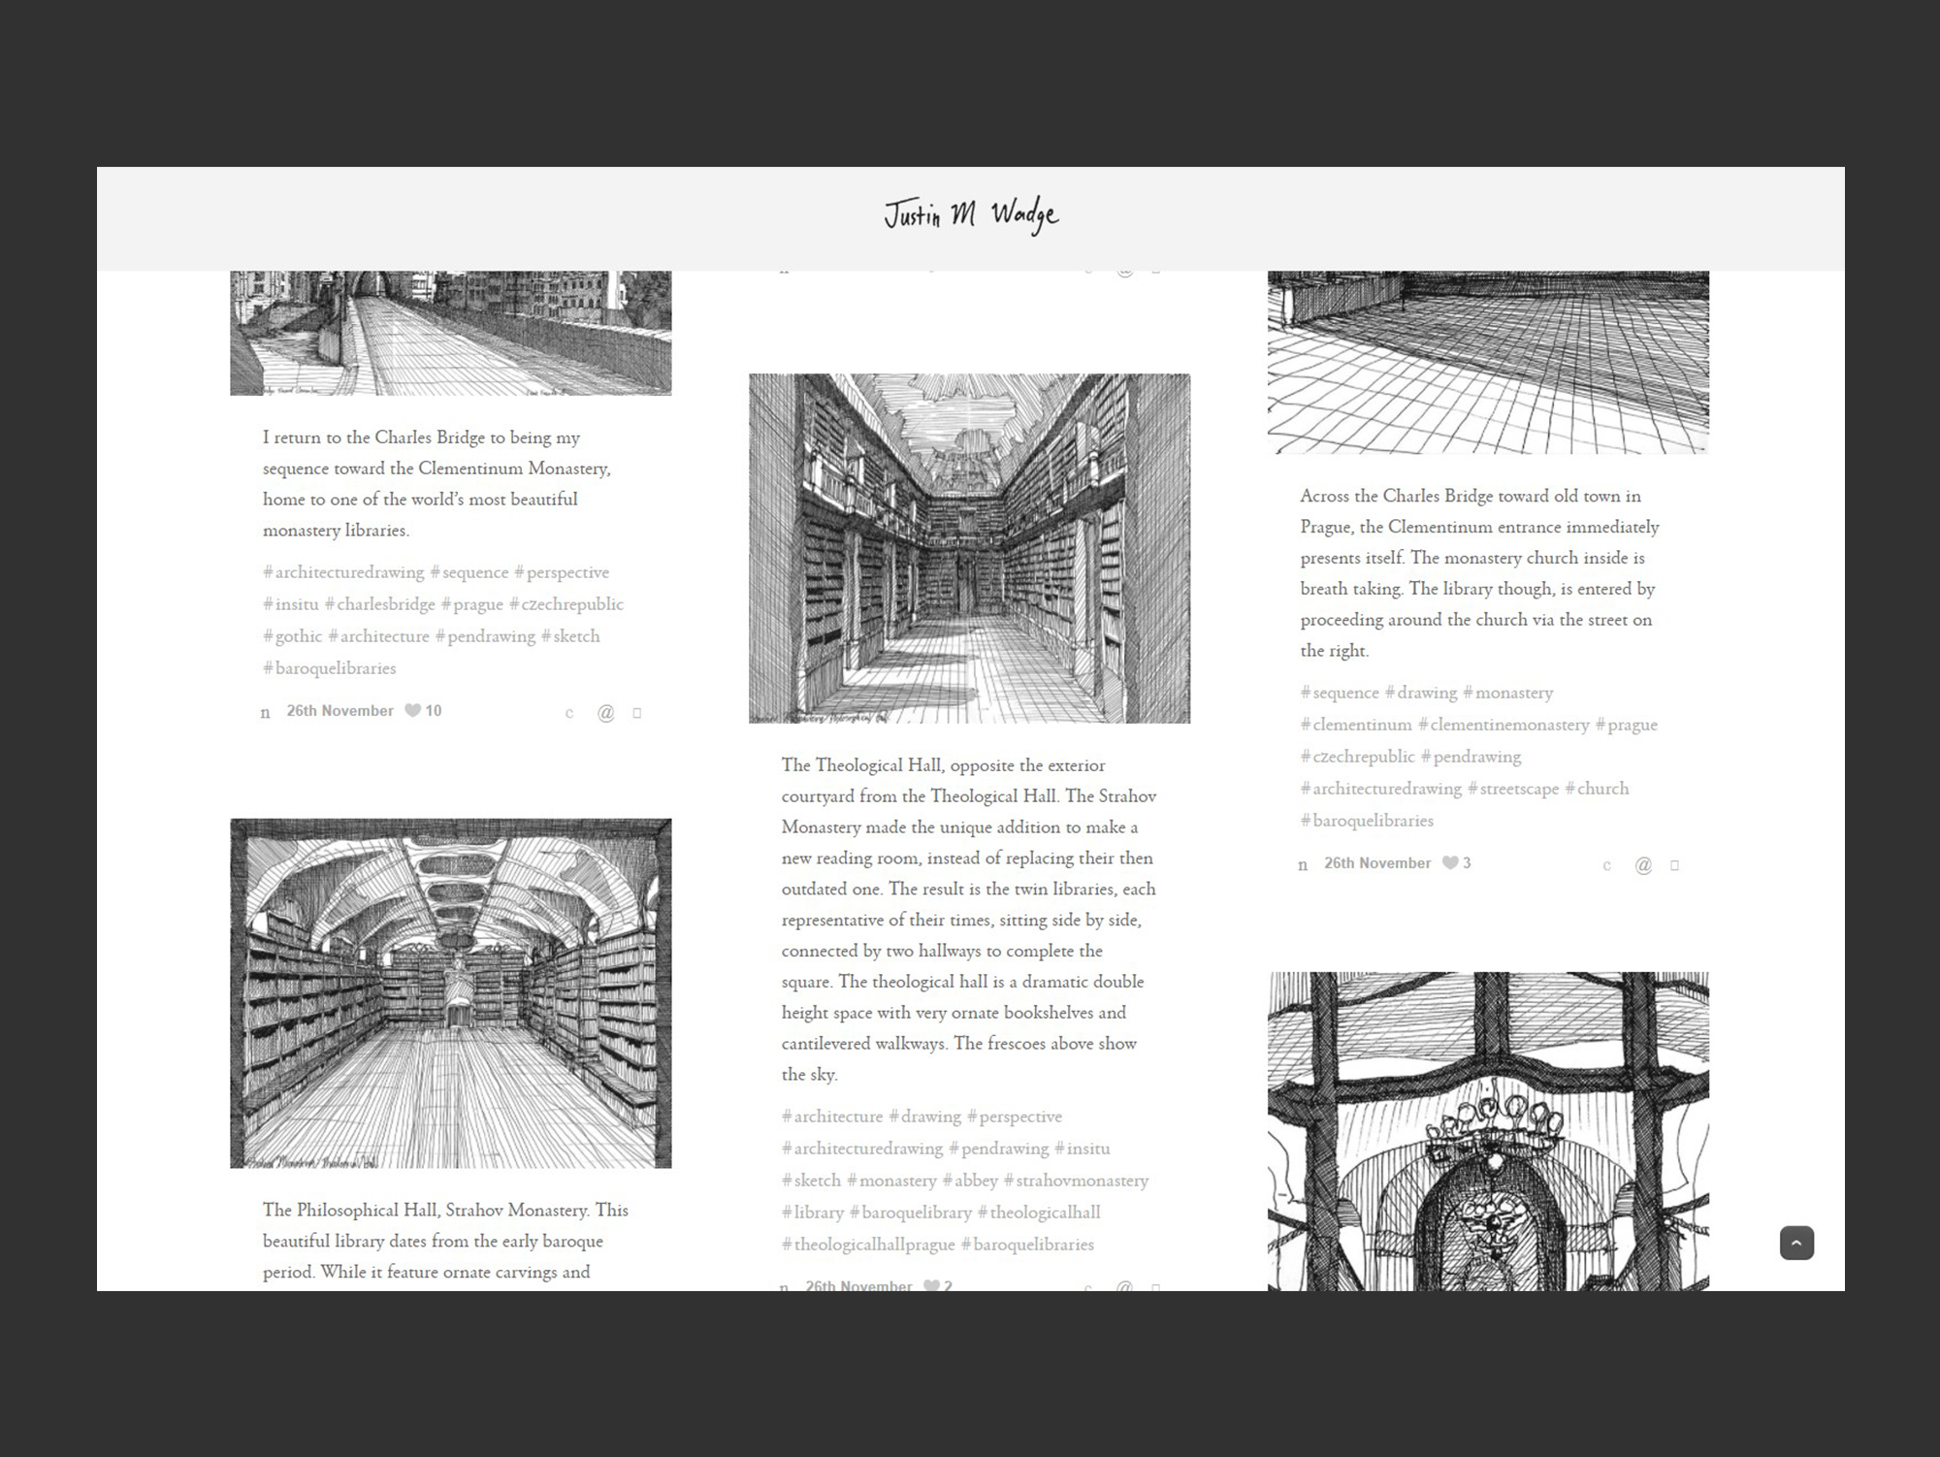Viewport: 1940px width, 1457px height.
Task: Click the square icon on Clementinum entrance post
Action: click(x=1674, y=865)
